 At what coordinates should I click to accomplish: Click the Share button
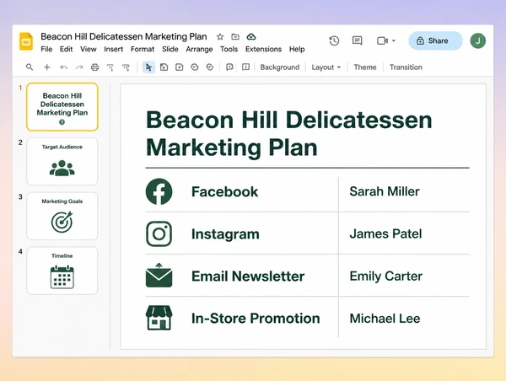tap(435, 40)
